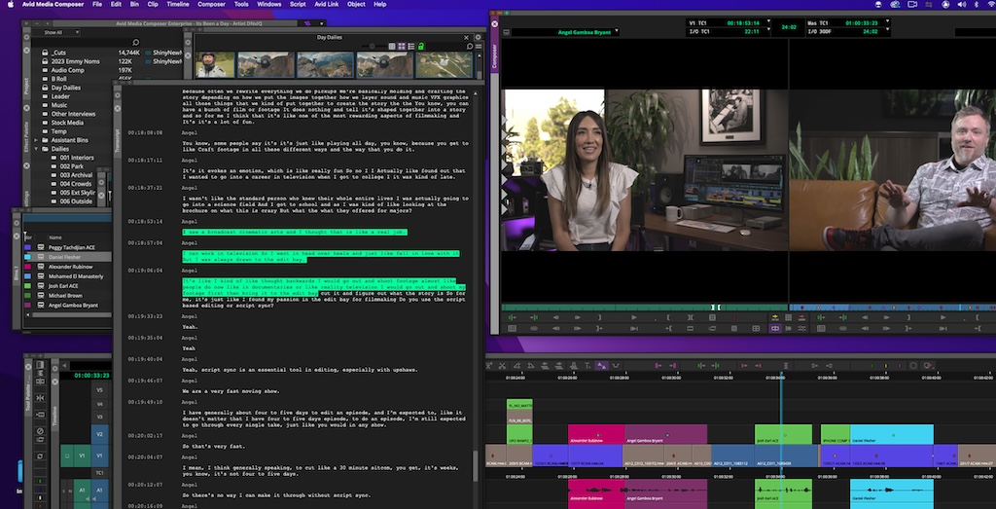
Task: Toggle the green bin lock icon
Action: point(421,47)
